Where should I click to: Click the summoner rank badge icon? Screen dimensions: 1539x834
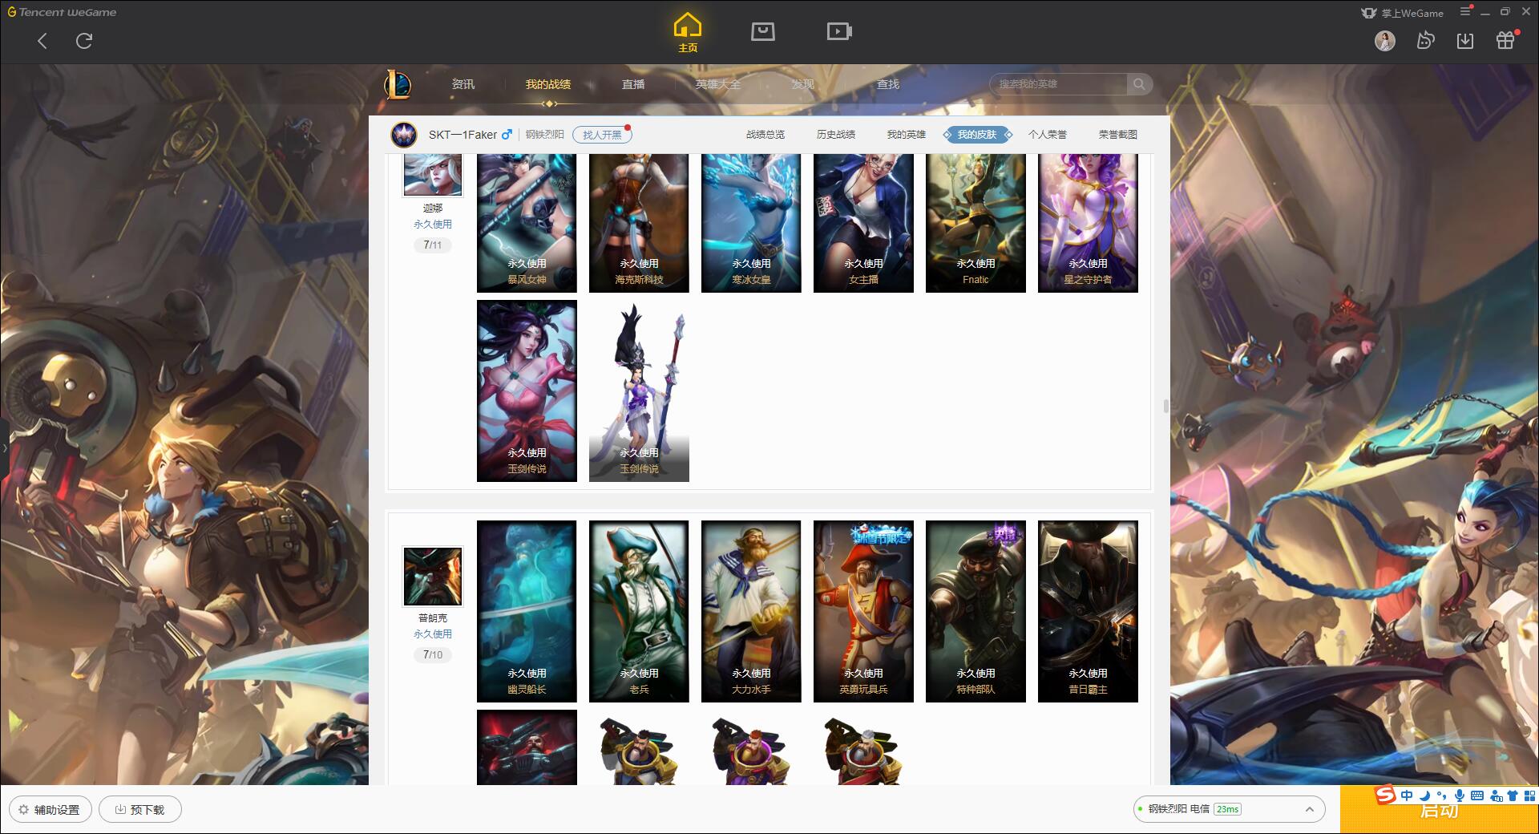(x=404, y=135)
